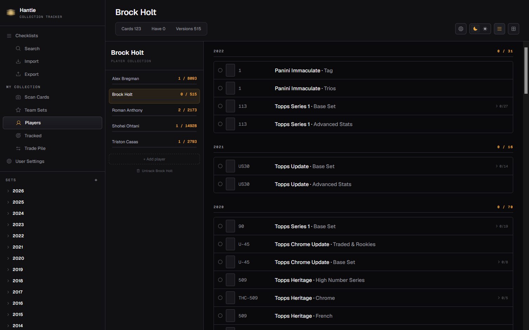This screenshot has width=529, height=330.
Task: Toggle circle for Topps Update Advanced Stats
Action: click(x=220, y=184)
